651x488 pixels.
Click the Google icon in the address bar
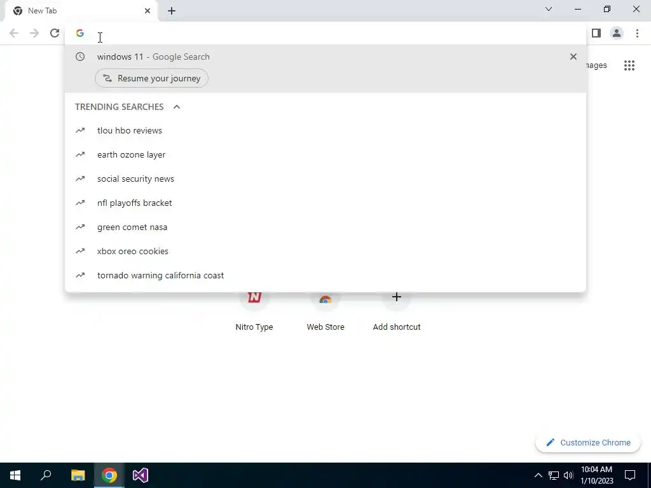80,33
